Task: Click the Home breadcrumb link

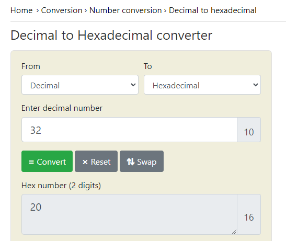Action: pos(21,10)
